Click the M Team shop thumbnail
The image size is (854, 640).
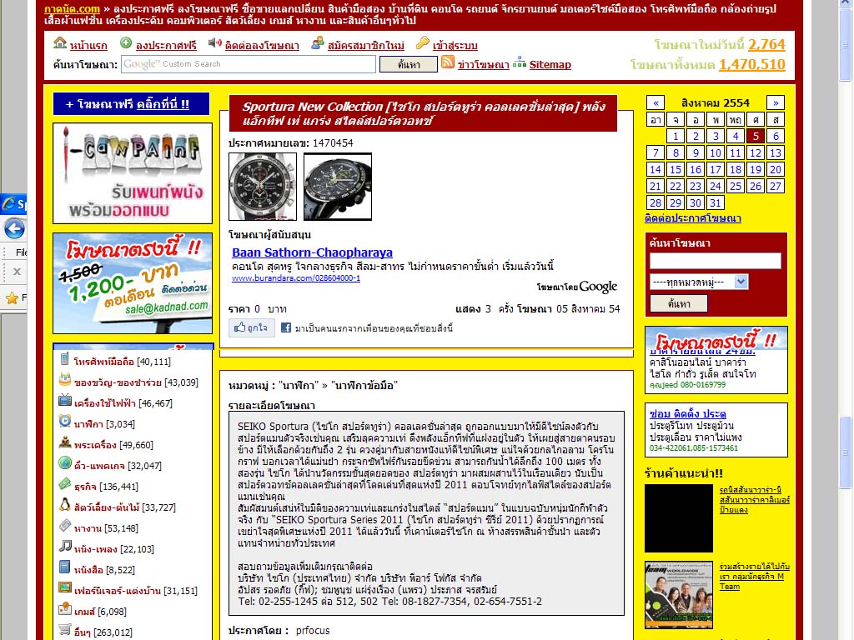[679, 595]
